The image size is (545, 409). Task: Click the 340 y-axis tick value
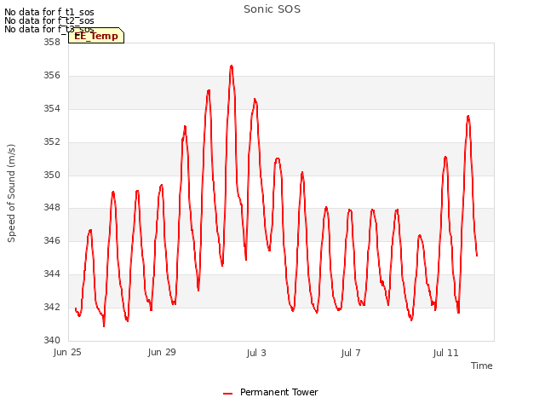(x=52, y=340)
